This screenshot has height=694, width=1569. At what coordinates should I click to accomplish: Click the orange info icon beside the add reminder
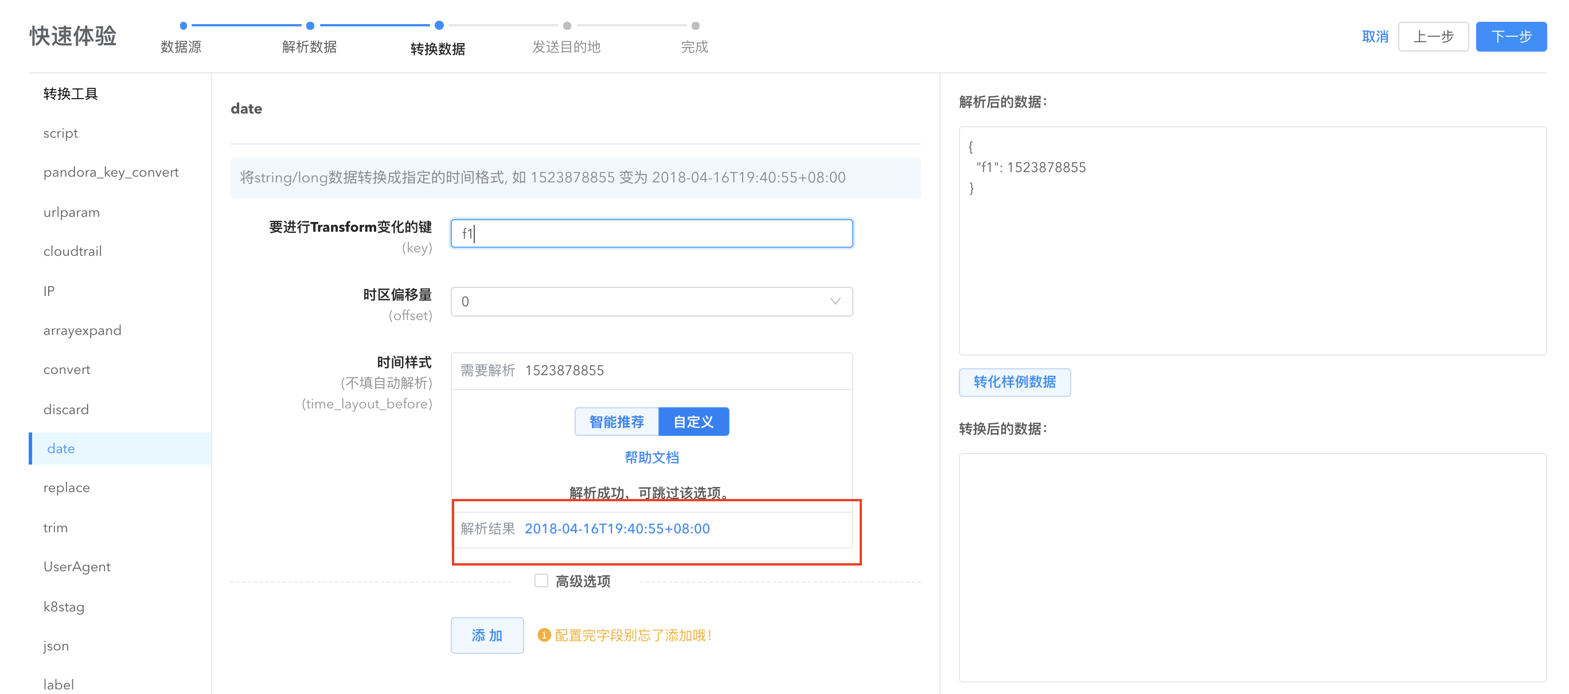point(544,635)
